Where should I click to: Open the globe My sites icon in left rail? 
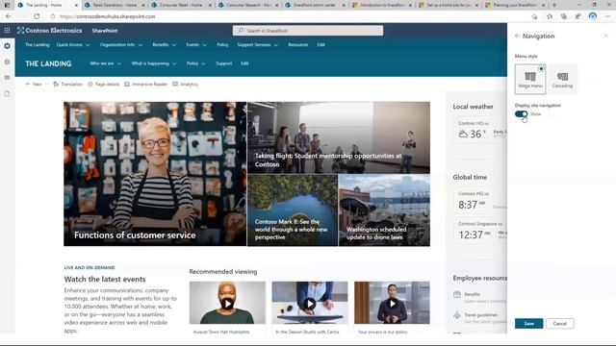tap(7, 62)
